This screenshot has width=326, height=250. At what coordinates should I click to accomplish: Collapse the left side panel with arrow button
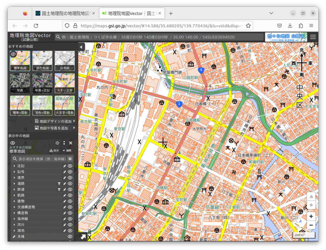point(82,46)
